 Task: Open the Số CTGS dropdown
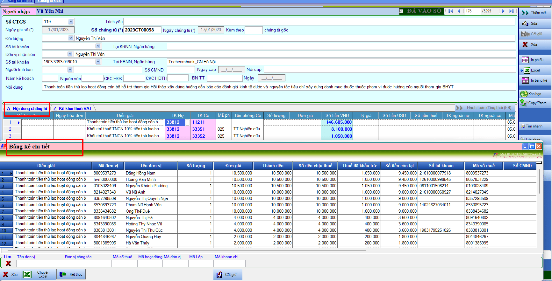[71, 22]
